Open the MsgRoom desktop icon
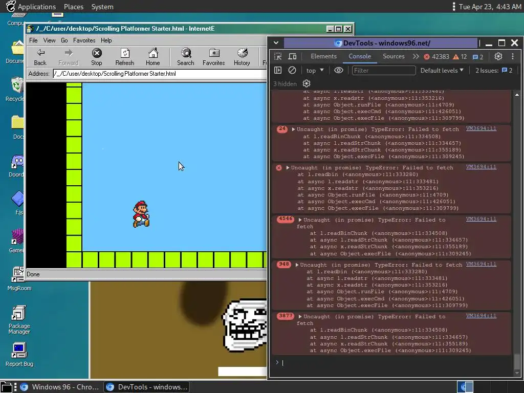The image size is (524, 393). pyautogui.click(x=19, y=279)
